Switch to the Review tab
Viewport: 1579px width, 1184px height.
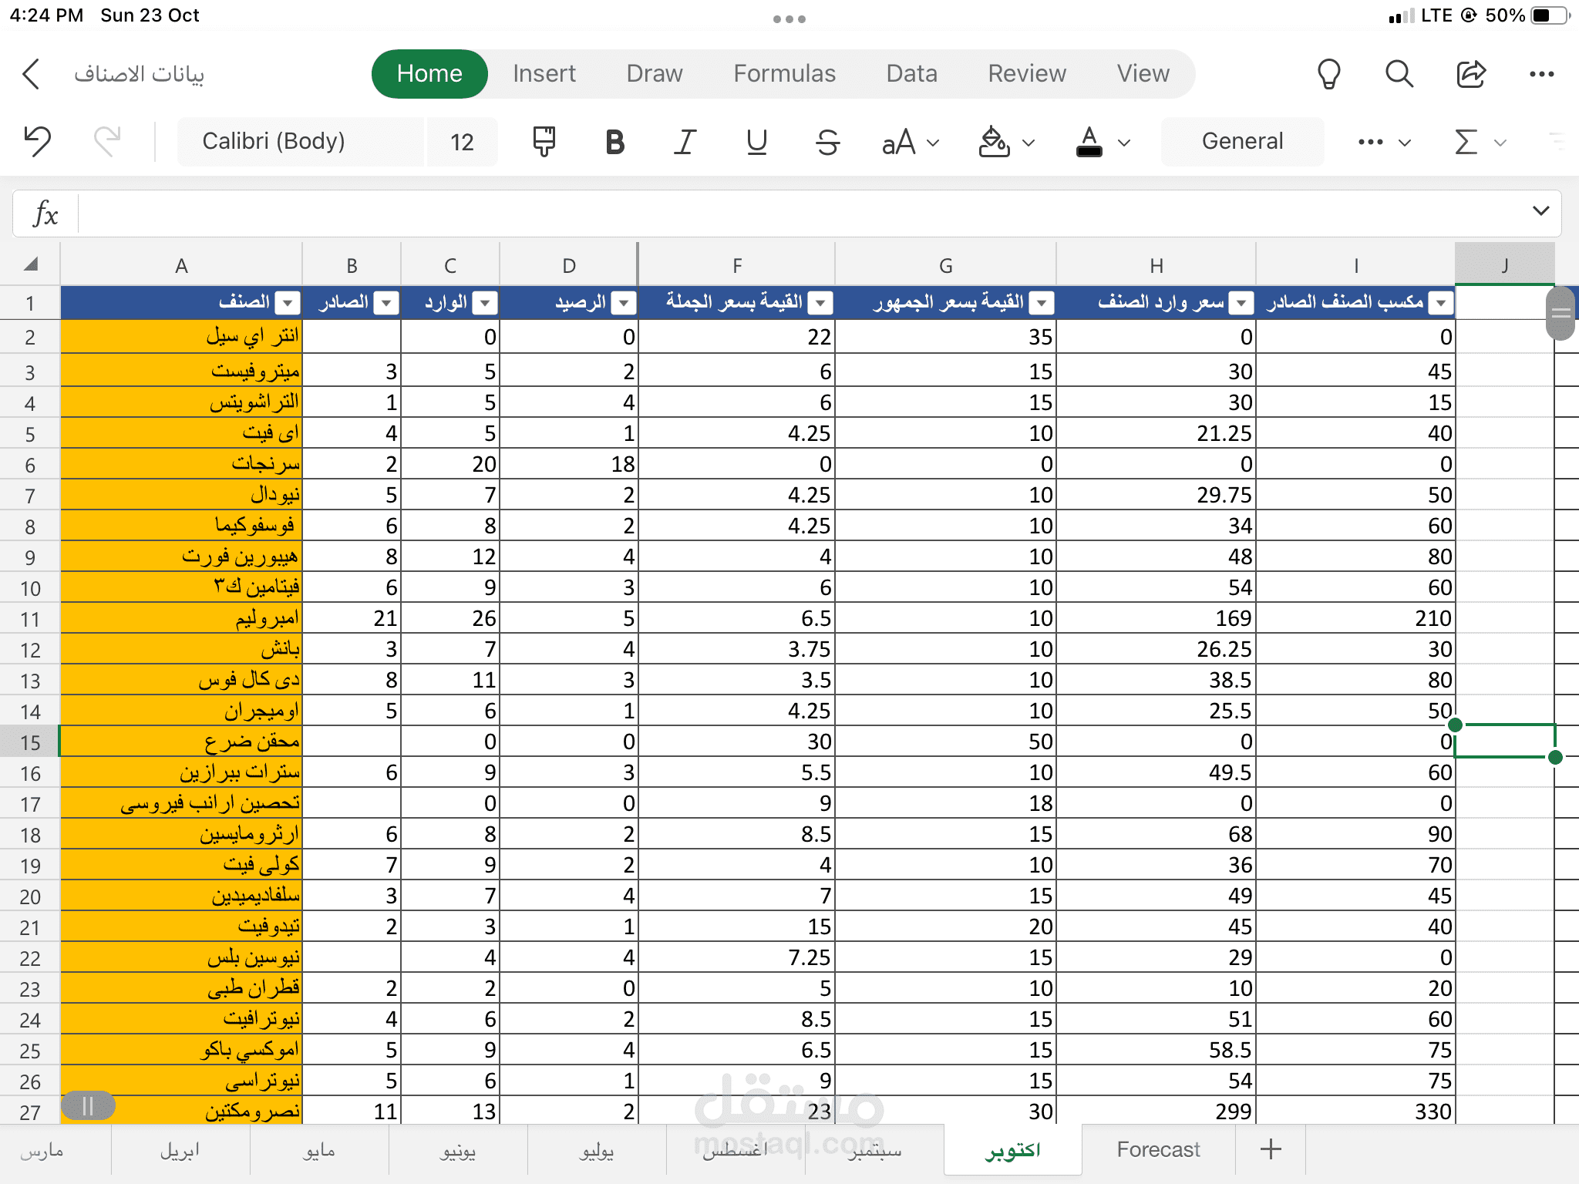[x=1027, y=74]
